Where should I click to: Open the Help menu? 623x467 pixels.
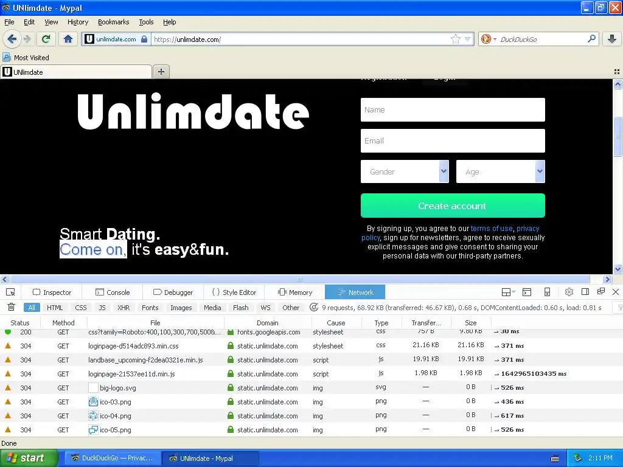click(x=169, y=22)
